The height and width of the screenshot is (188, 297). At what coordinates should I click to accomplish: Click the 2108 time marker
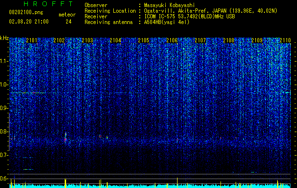(229, 40)
